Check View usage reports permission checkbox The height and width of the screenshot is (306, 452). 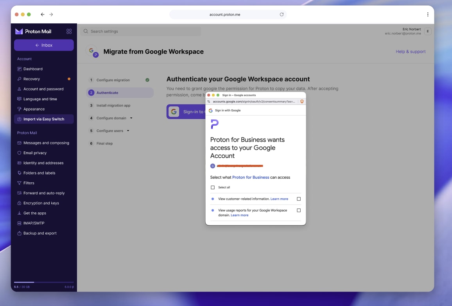(x=299, y=210)
